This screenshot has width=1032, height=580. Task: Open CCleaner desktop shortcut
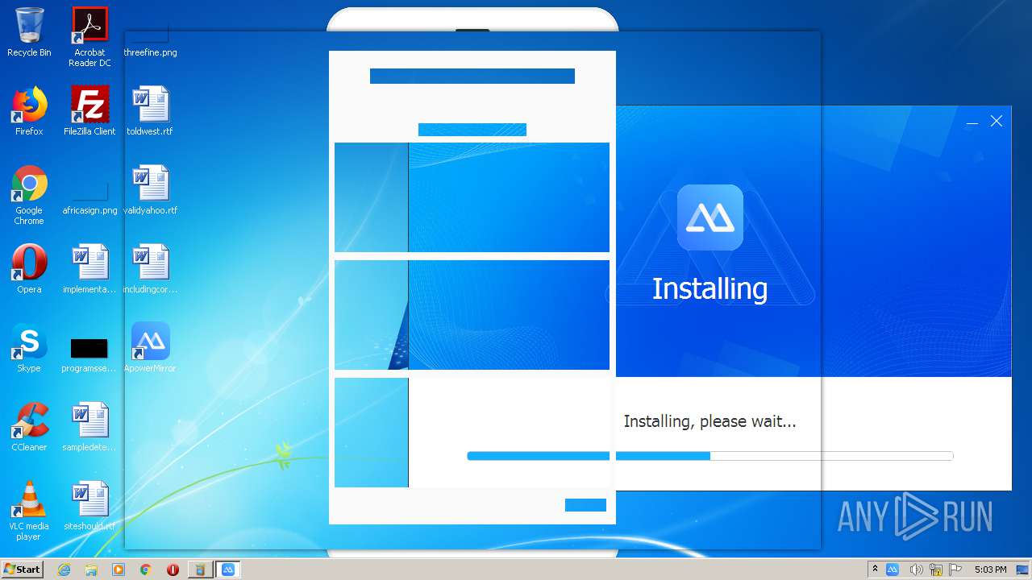tap(29, 427)
